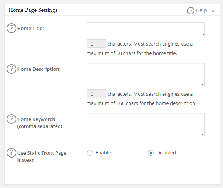Click resize corner of Home Description textarea

click(203, 84)
